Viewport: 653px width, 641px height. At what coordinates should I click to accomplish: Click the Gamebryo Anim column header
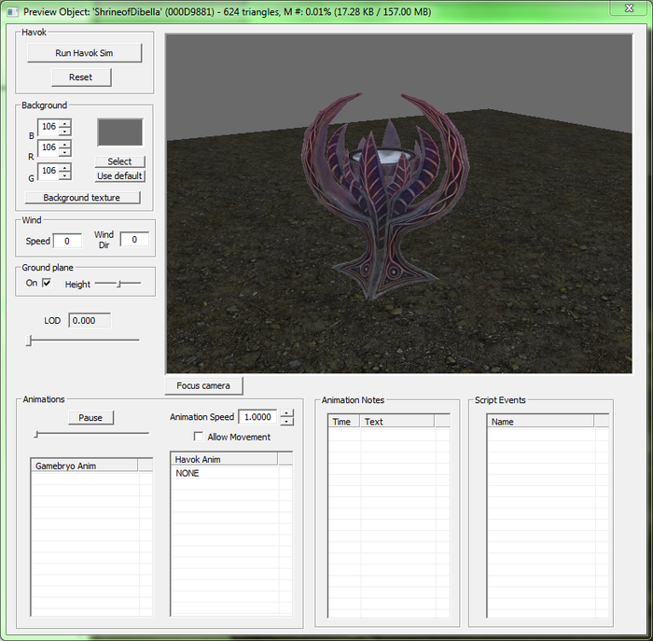point(85,466)
